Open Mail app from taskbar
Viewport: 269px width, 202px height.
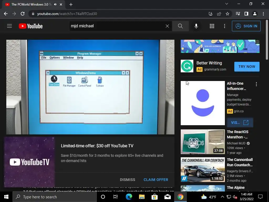pos(167,197)
